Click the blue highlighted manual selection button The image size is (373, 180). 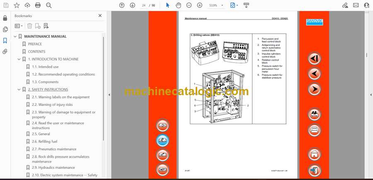pyautogui.click(x=162, y=140)
